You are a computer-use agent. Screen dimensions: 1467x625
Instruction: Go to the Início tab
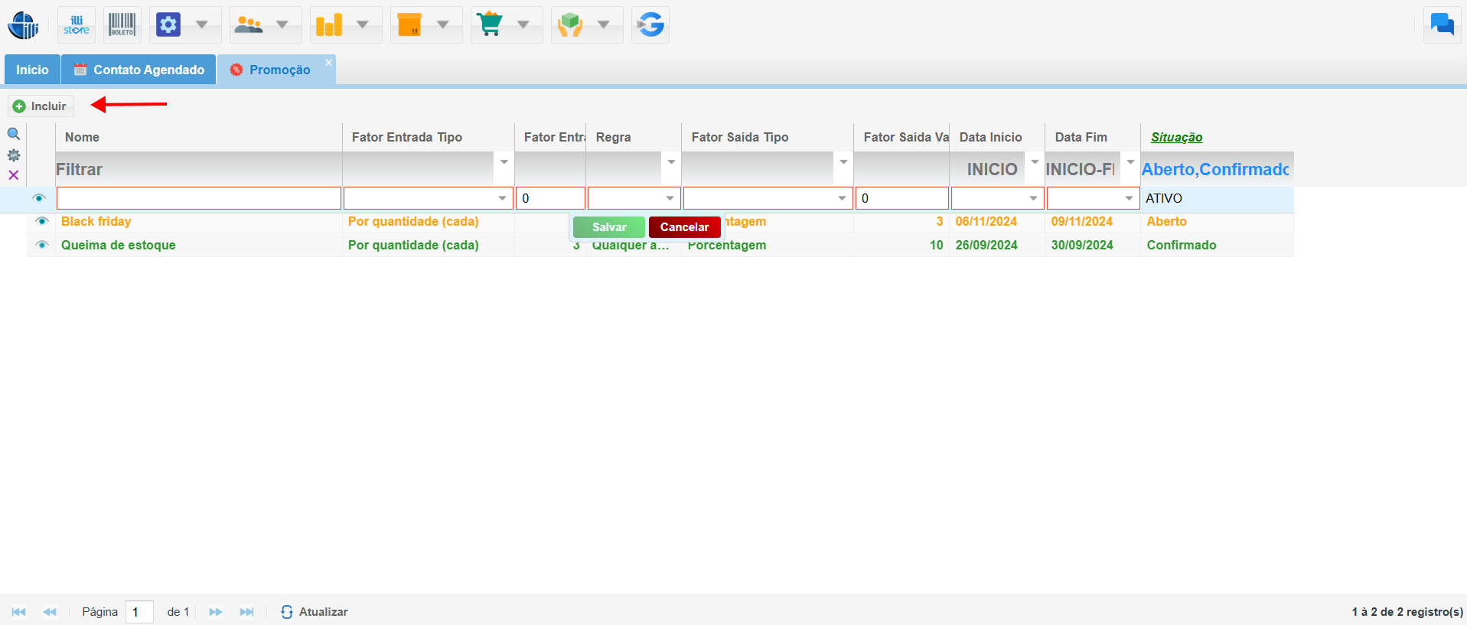(x=32, y=70)
